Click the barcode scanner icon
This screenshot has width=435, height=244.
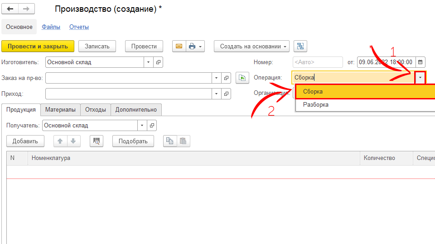(x=97, y=141)
